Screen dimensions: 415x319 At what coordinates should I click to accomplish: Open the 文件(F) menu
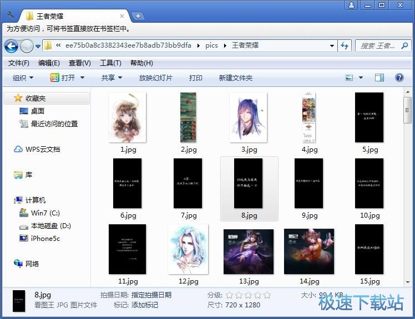(x=18, y=63)
